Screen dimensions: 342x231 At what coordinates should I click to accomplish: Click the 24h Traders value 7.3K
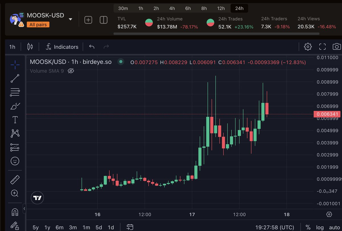pos(266,27)
